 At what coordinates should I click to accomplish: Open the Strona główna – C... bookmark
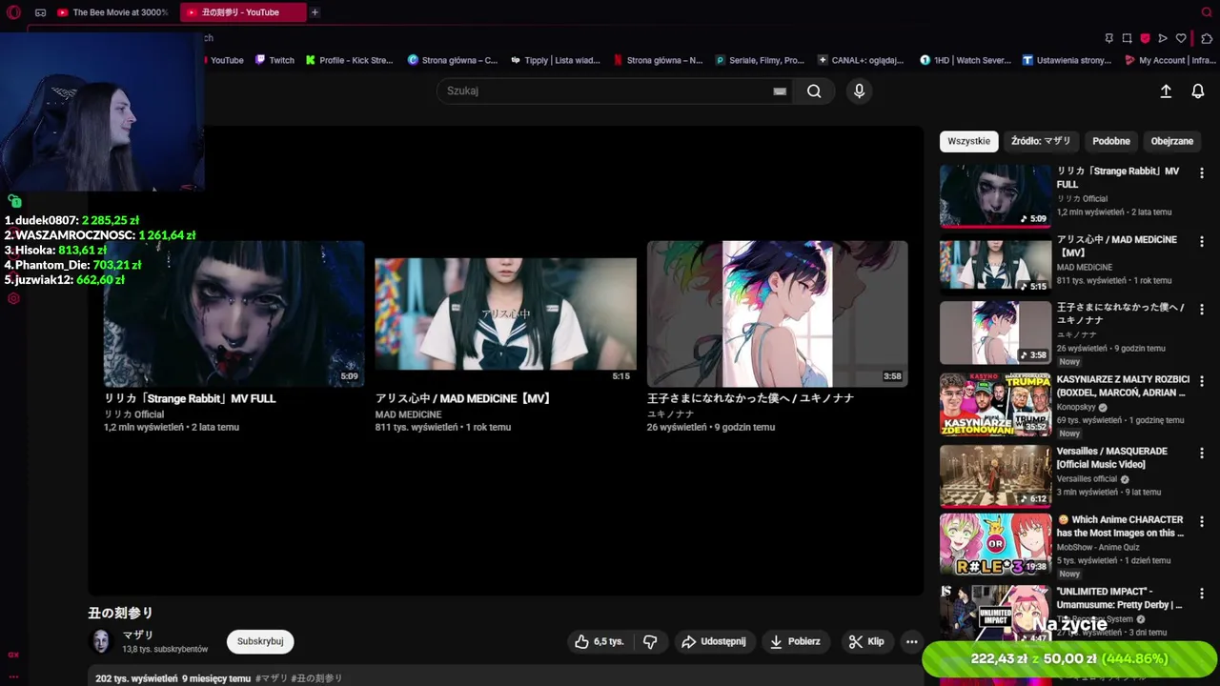tap(453, 60)
